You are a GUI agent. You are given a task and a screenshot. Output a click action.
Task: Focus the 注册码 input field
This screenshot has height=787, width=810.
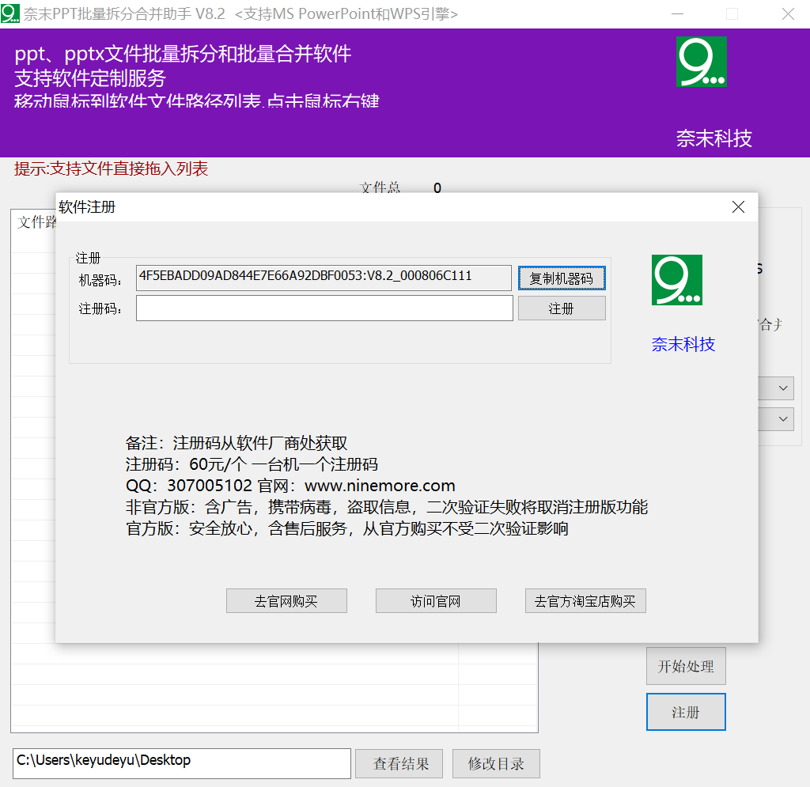(x=324, y=308)
